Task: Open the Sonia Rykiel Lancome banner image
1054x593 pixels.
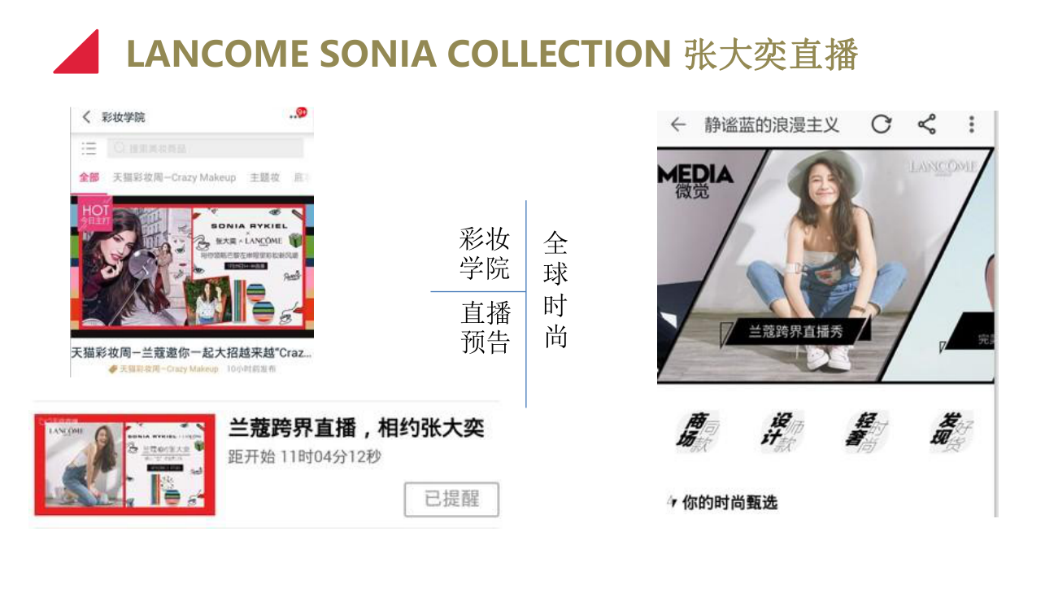Action: coord(192,266)
